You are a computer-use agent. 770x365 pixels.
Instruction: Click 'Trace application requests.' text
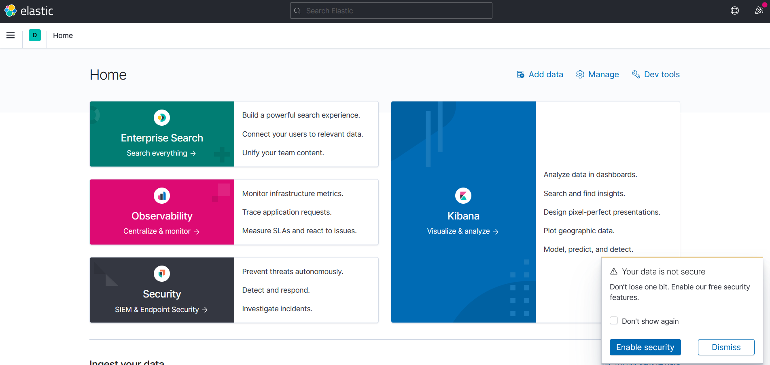tap(287, 212)
